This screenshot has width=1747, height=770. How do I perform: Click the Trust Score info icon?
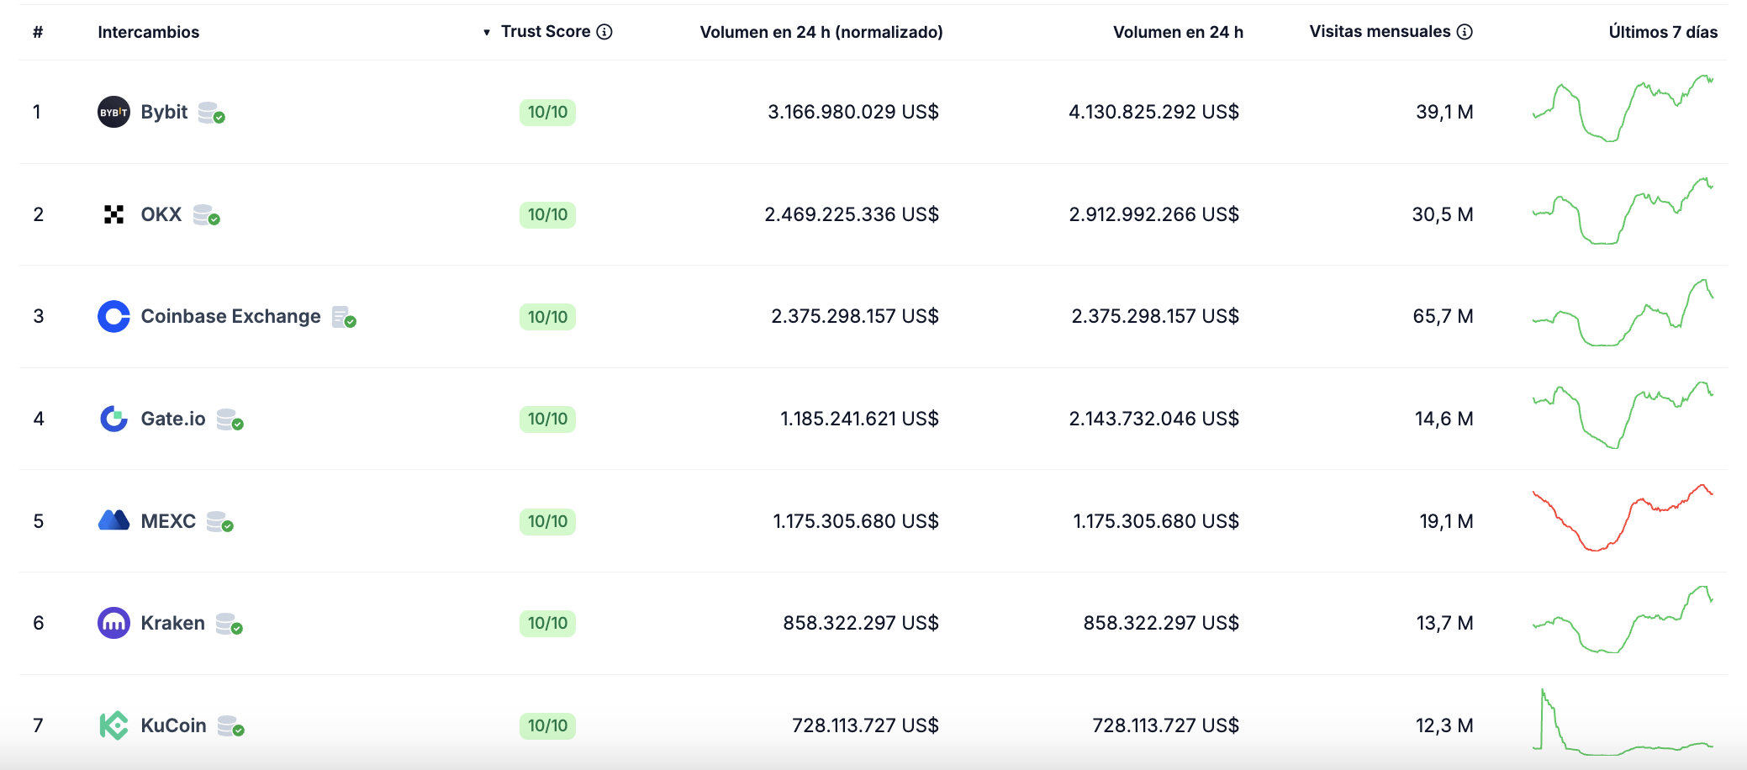point(604,32)
